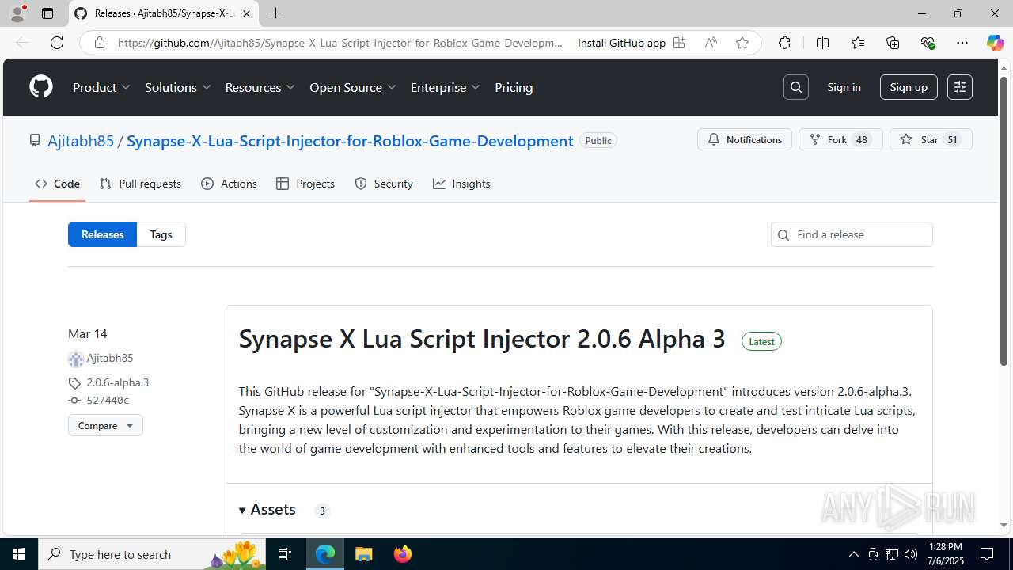Click the Windows search box

tap(154, 554)
